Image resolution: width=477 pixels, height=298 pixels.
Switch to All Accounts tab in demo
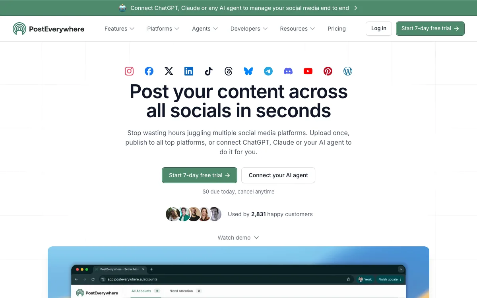[146, 291]
